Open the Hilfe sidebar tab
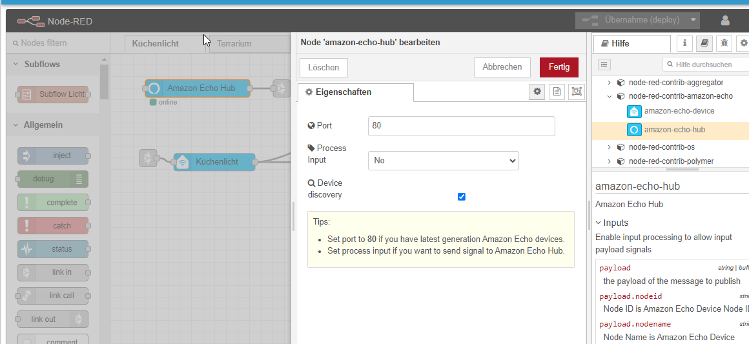This screenshot has height=344, width=749. (x=632, y=43)
